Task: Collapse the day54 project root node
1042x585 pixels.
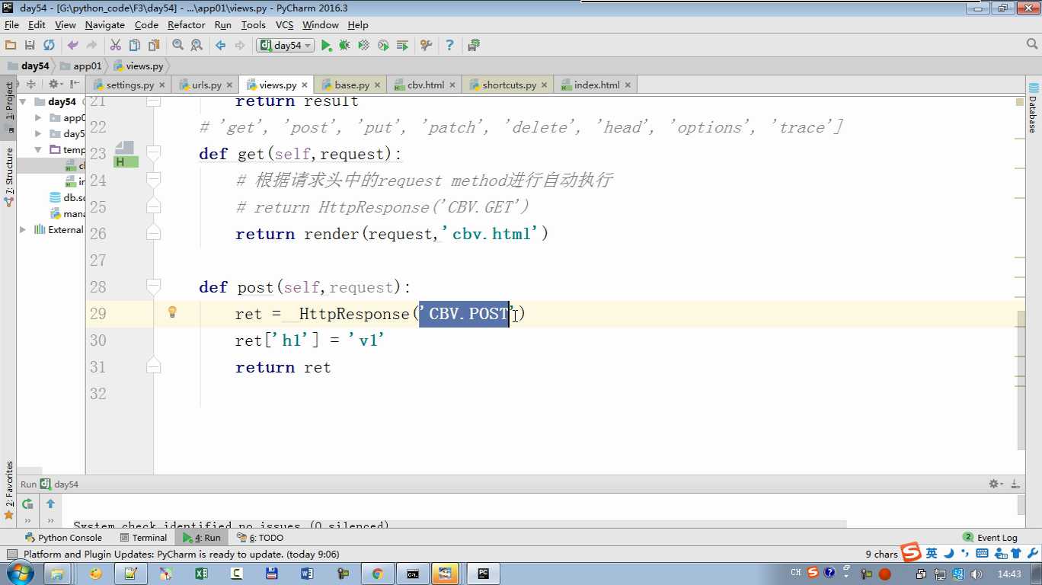Action: pyautogui.click(x=23, y=101)
